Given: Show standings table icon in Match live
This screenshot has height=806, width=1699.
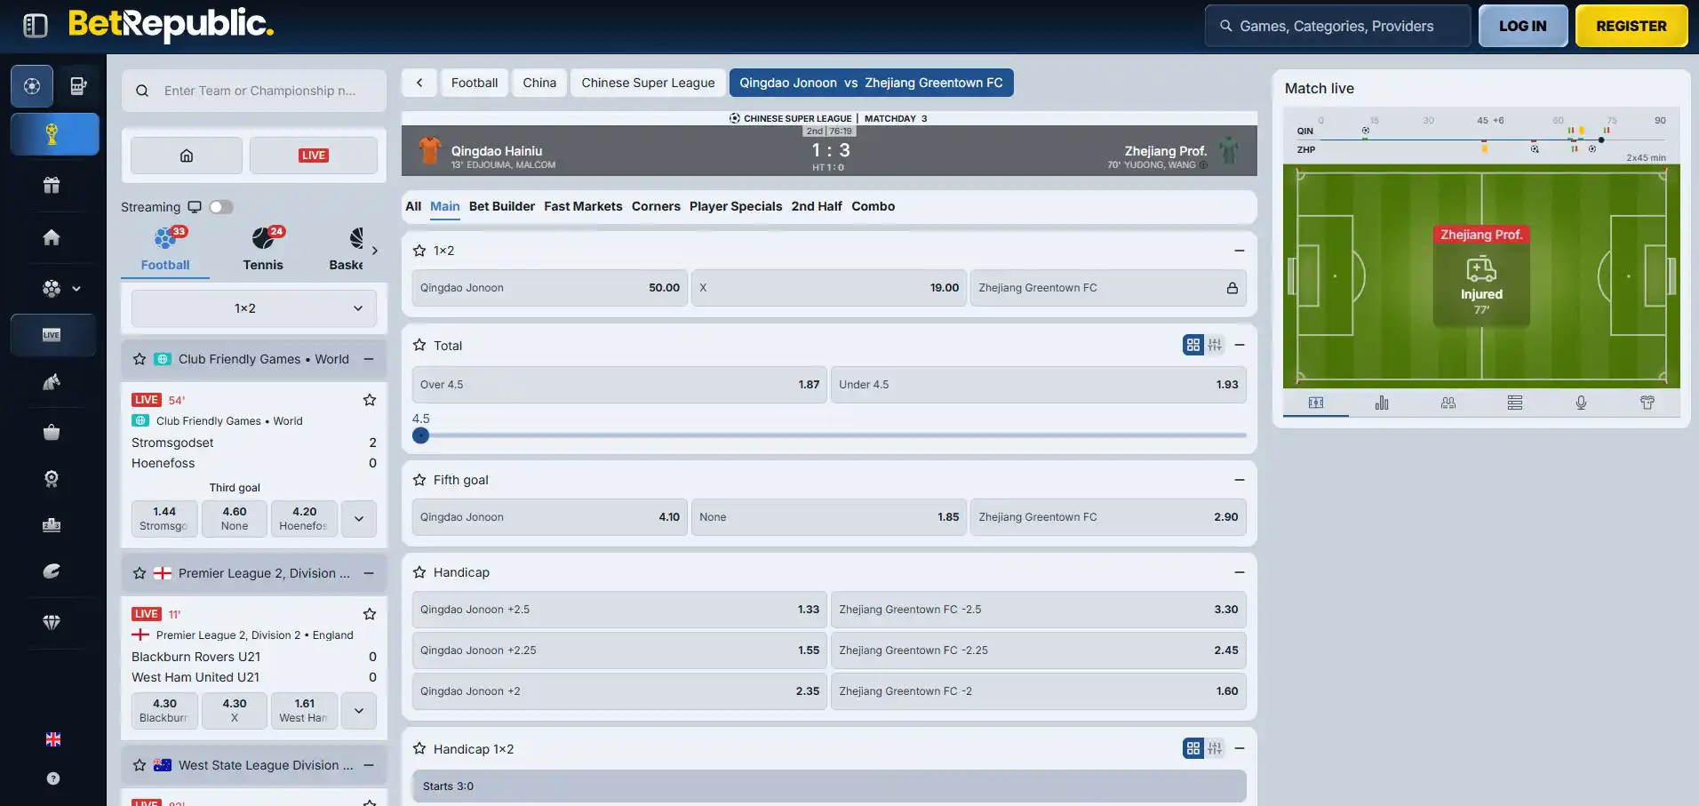Looking at the screenshot, I should [x=1515, y=403].
